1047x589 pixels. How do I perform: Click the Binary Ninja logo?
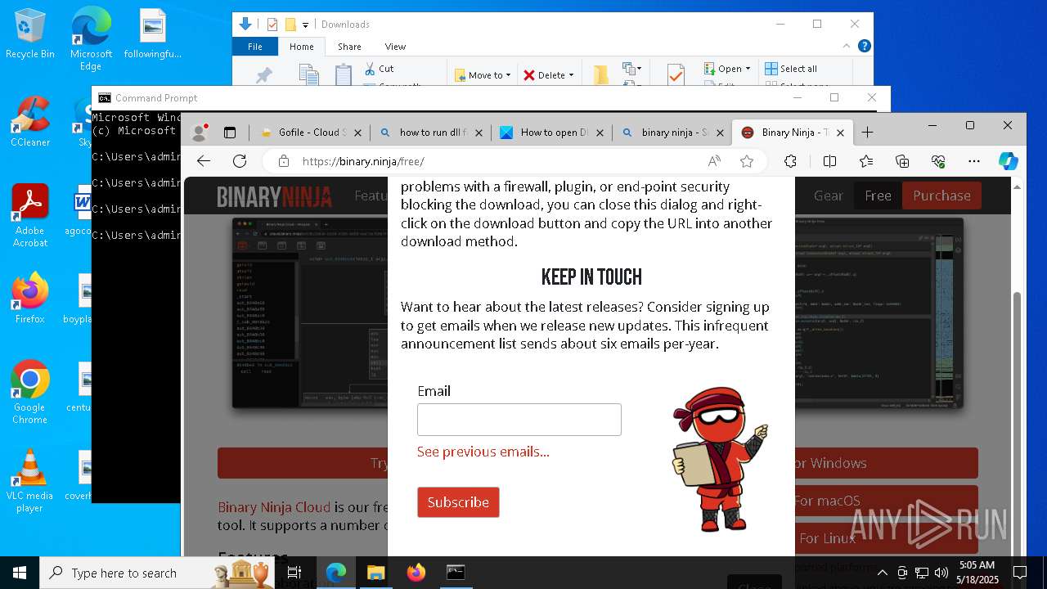274,196
